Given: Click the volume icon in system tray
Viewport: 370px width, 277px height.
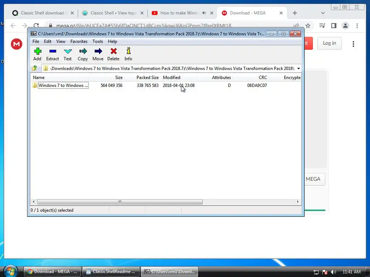Looking at the screenshot, I should tap(334, 272).
